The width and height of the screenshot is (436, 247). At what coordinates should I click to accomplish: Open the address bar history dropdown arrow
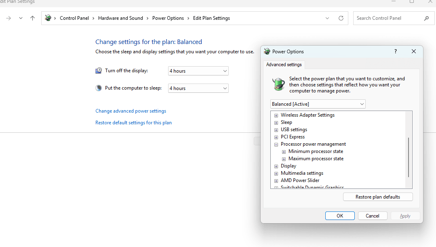[x=327, y=18]
